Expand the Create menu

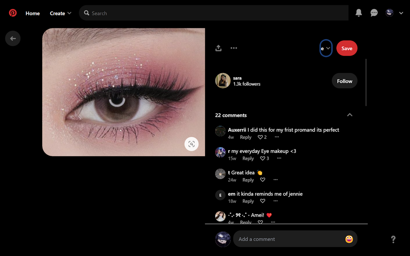(x=61, y=13)
